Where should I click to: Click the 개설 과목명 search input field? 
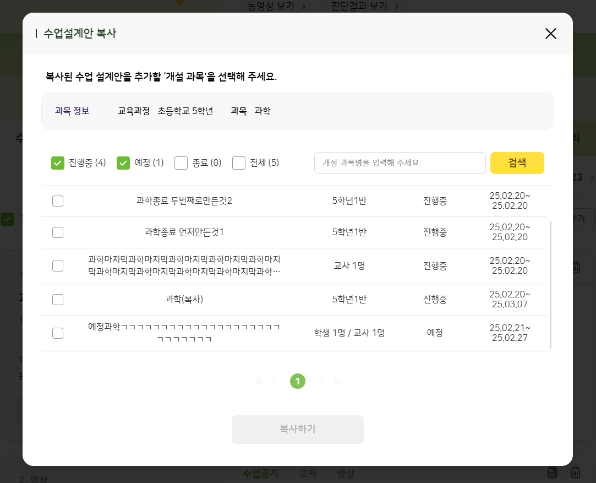(400, 163)
